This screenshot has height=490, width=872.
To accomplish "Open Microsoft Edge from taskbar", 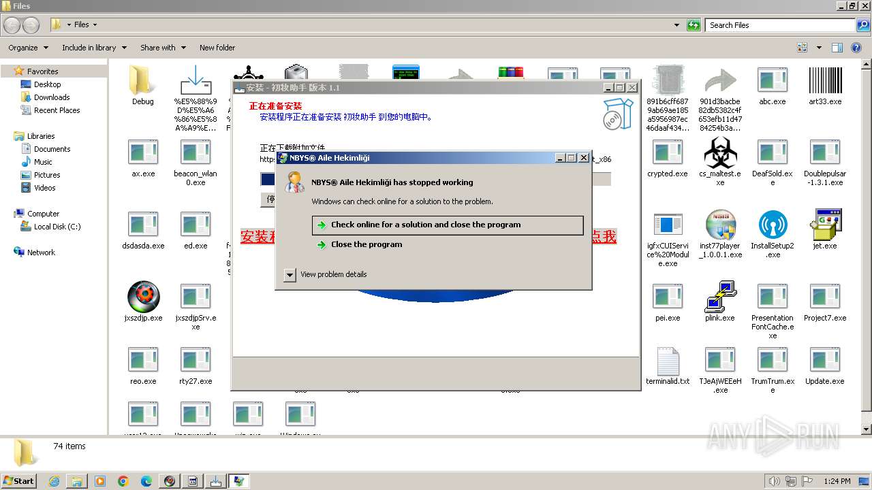I will [146, 481].
